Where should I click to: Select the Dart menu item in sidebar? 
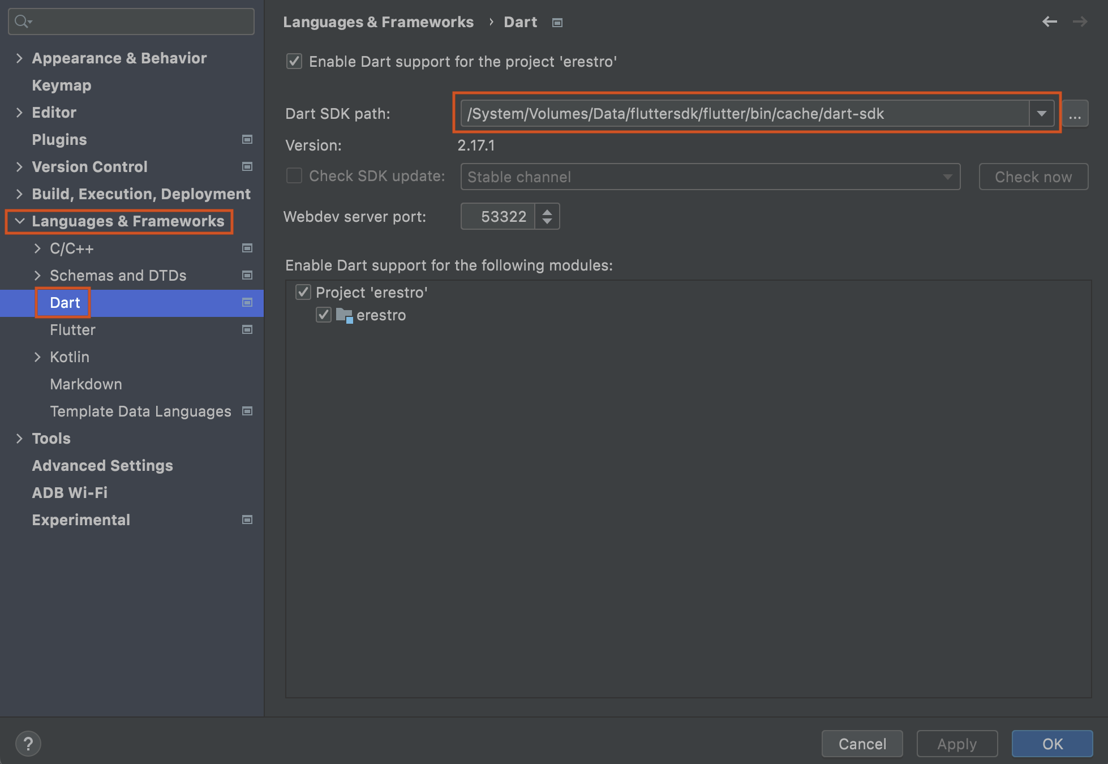click(65, 302)
